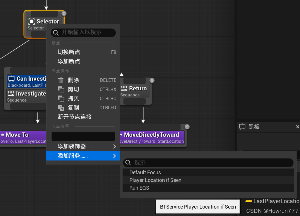Click the magnifier icon in context menu search
The image size is (300, 216).
[x=56, y=33]
